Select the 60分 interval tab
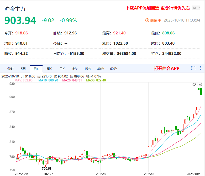 [x=113, y=69]
